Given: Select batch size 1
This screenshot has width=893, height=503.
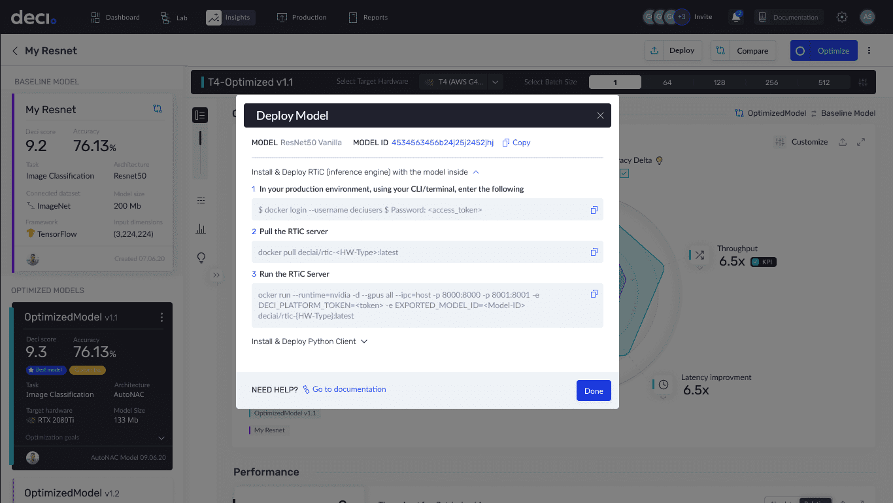Looking at the screenshot, I should pyautogui.click(x=615, y=82).
